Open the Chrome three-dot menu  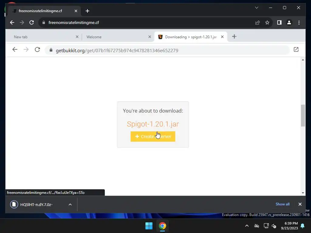click(x=299, y=22)
